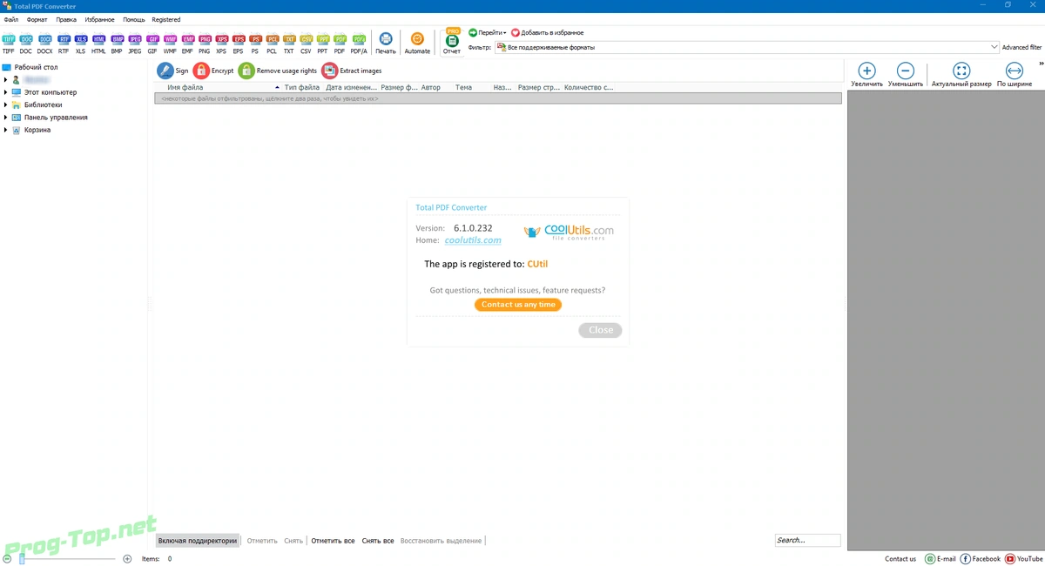Click Contact us any time button
Image resolution: width=1045 pixels, height=566 pixels.
pos(518,305)
